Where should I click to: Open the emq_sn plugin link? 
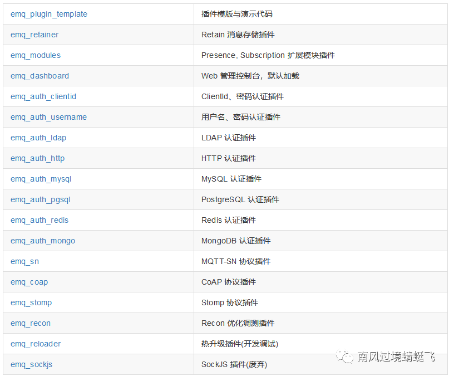(x=24, y=262)
